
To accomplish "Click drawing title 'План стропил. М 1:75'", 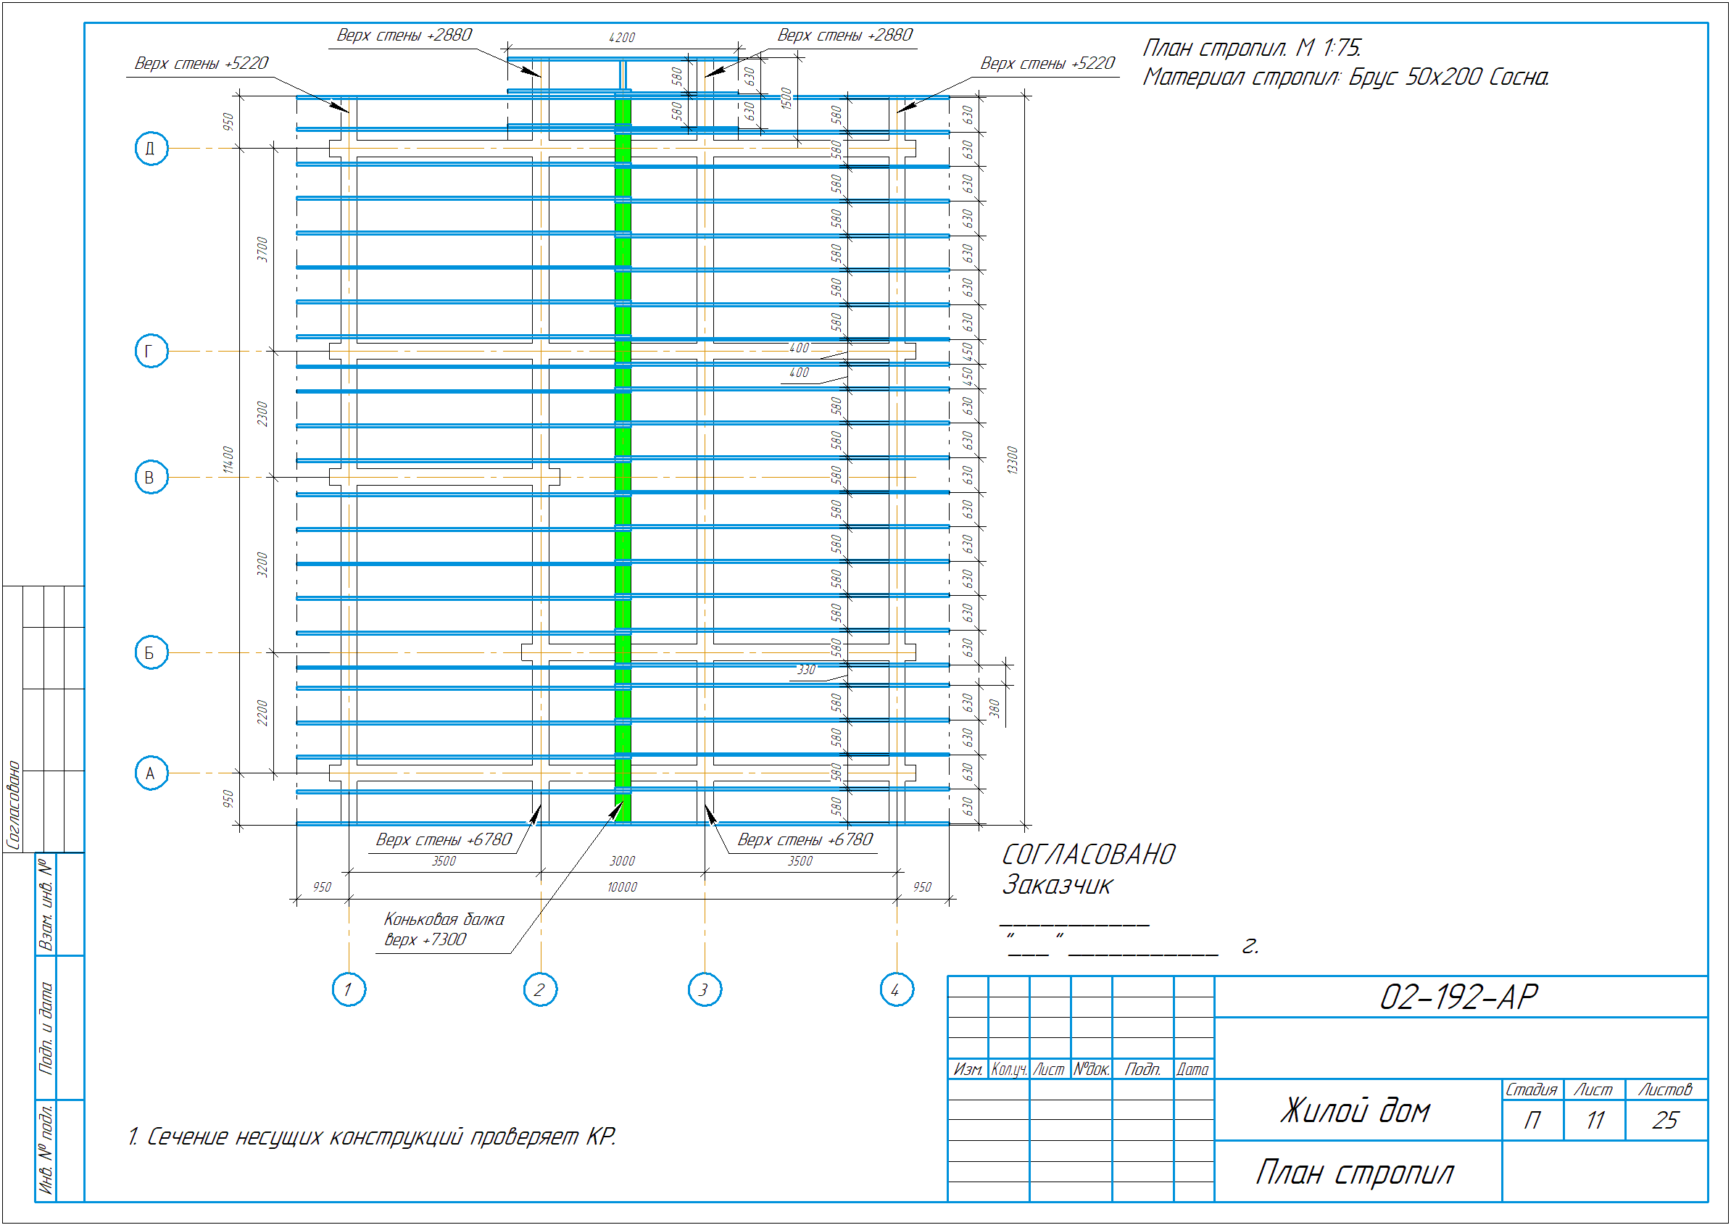I will (1251, 49).
